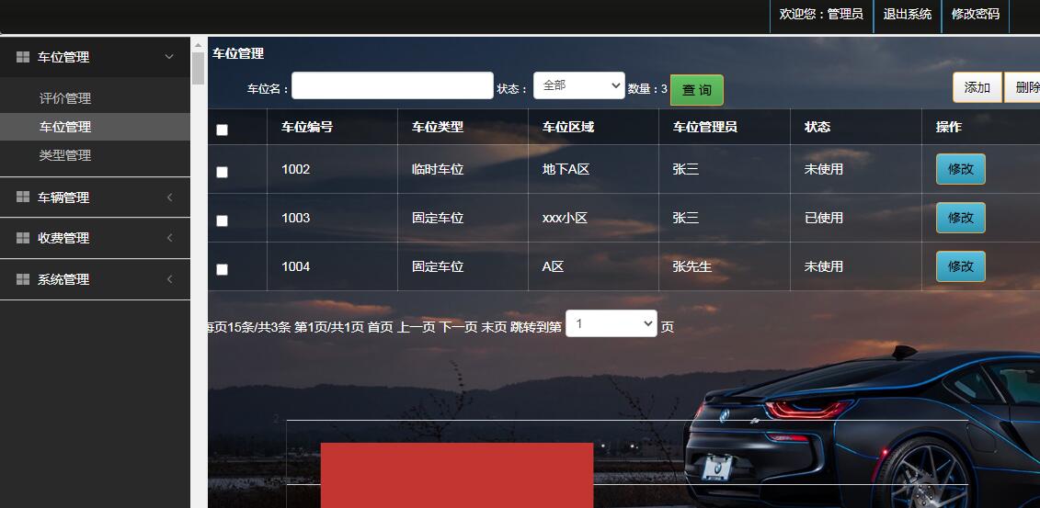Image resolution: width=1040 pixels, height=508 pixels.
Task: Open 类型管理 in the sidebar
Action: tap(65, 155)
